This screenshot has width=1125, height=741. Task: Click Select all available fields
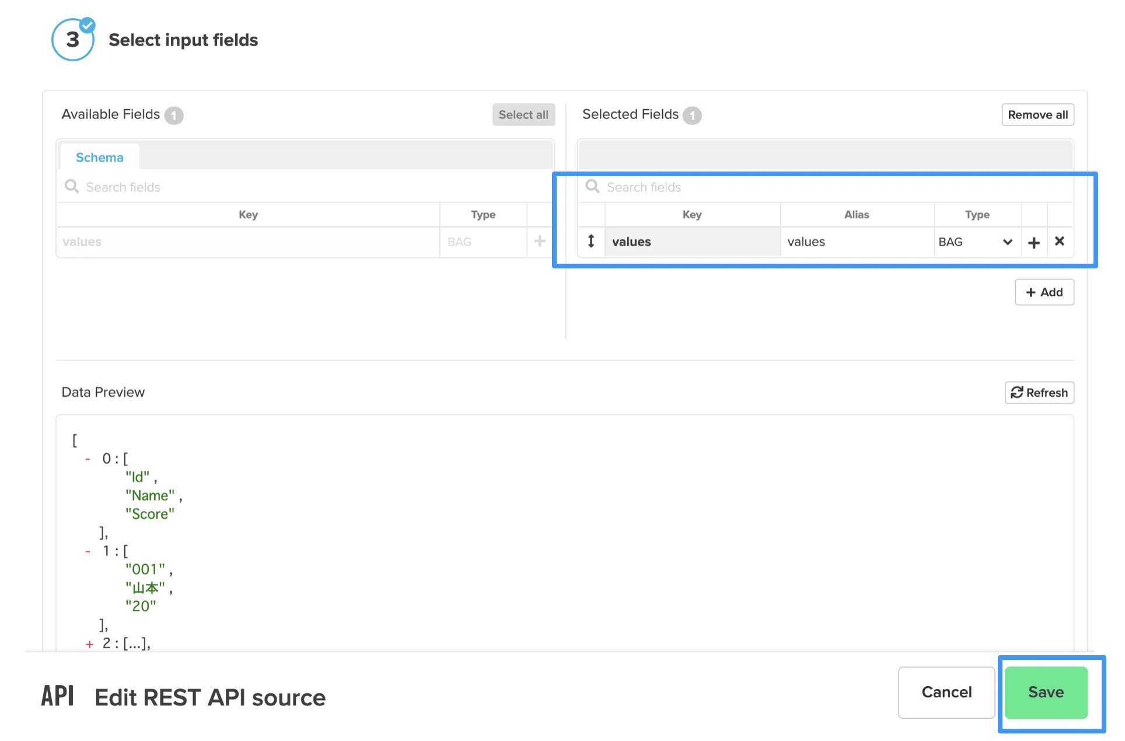click(523, 115)
